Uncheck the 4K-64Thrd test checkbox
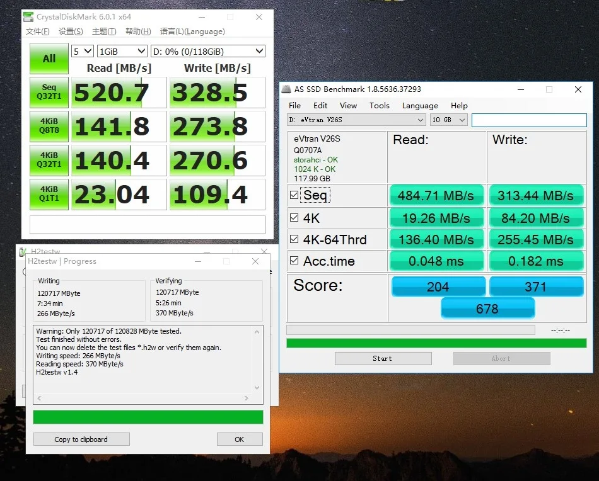Image resolution: width=599 pixels, height=481 pixels. 294,239
